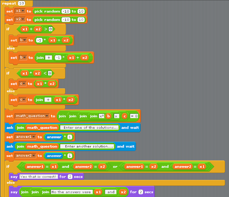Click 'Yes that is correct!' say text field
Screen dimensions: 229x197
[x=38, y=177]
